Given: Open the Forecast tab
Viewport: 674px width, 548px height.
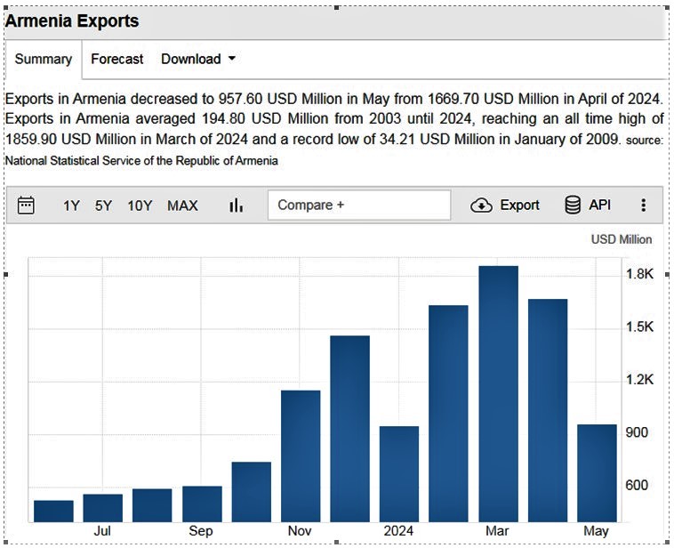Looking at the screenshot, I should point(116,59).
